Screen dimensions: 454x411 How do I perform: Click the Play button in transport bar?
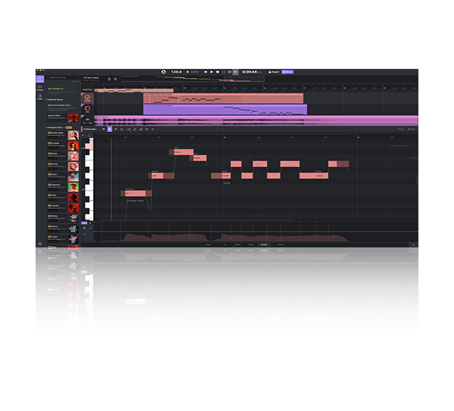[211, 72]
